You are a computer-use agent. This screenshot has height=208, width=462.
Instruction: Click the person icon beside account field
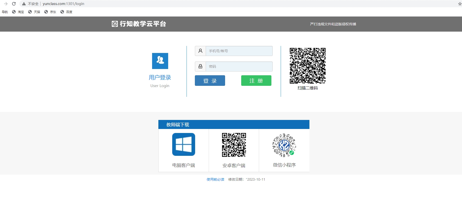[x=200, y=51]
